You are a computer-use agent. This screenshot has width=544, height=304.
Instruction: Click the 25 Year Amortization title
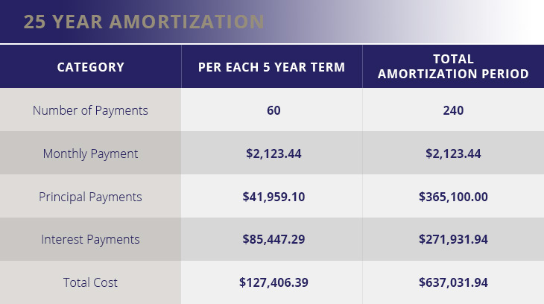pyautogui.click(x=144, y=22)
